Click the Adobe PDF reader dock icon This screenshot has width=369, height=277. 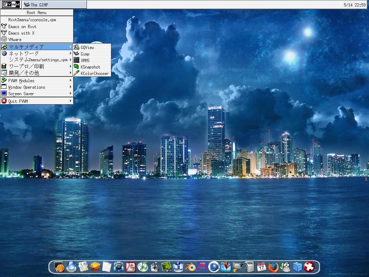130,267
